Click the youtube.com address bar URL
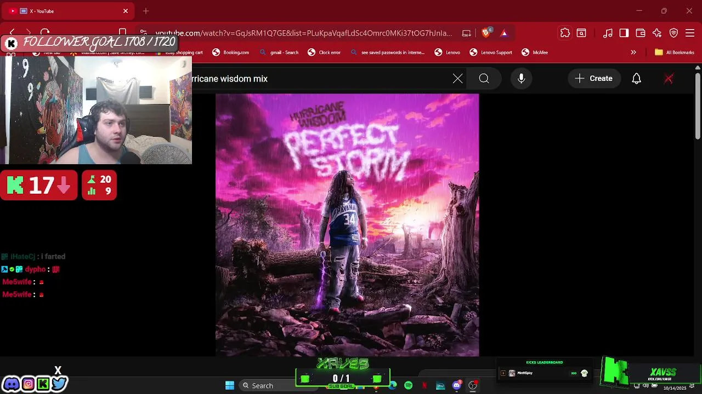702x394 pixels. point(303,33)
